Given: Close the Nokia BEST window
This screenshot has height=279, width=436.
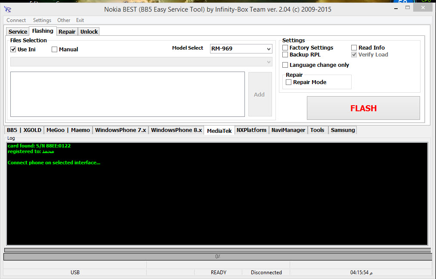Looking at the screenshot, I should coord(423,7).
